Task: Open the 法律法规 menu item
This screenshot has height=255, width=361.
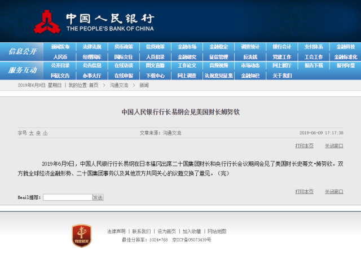Action: click(92, 47)
